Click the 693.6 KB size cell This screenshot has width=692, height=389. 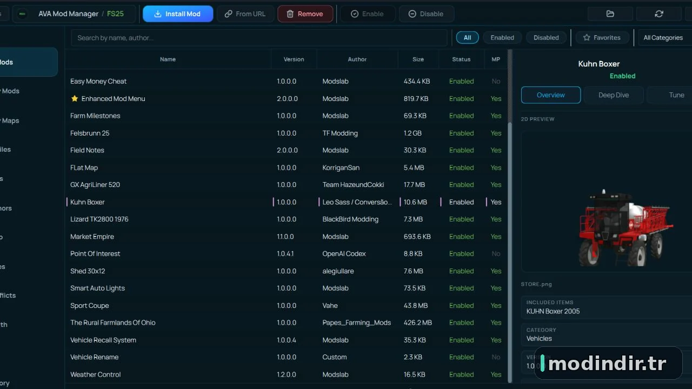[417, 237]
